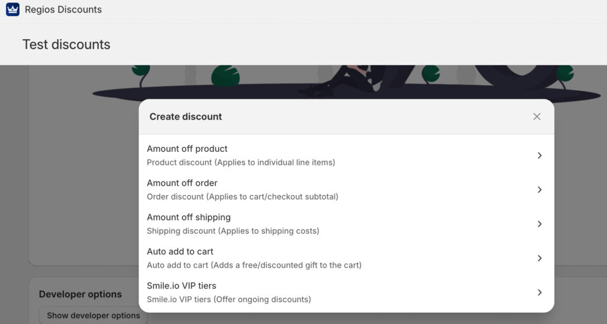Click the "Developer options" section heading

(x=80, y=294)
